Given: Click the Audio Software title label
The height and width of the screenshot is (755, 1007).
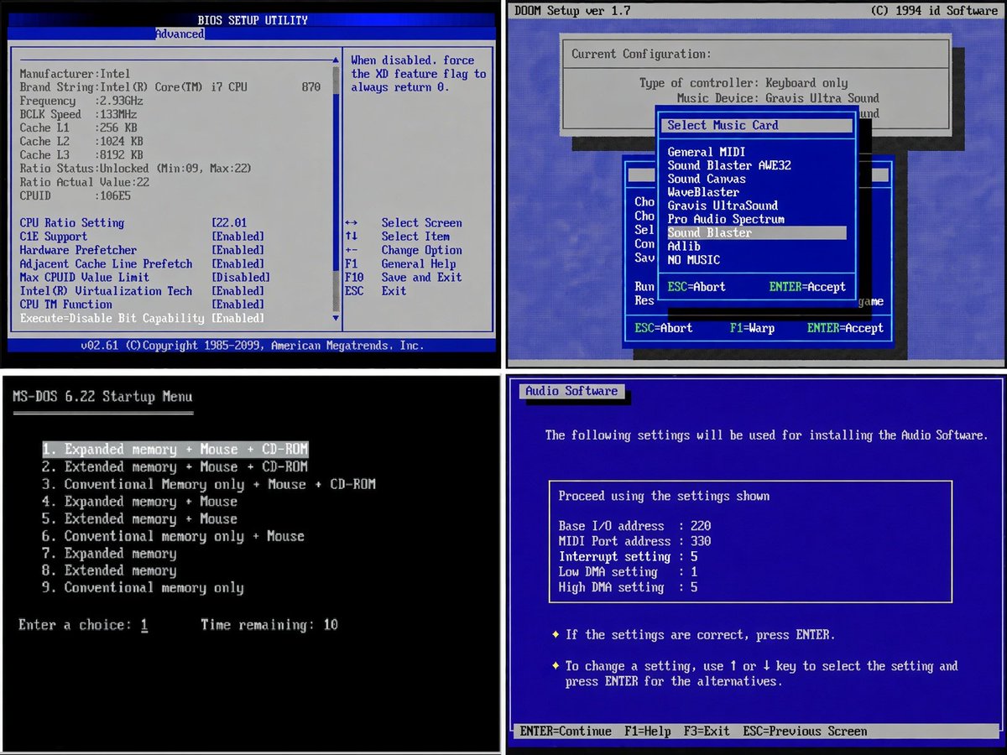Looking at the screenshot, I should tap(571, 391).
